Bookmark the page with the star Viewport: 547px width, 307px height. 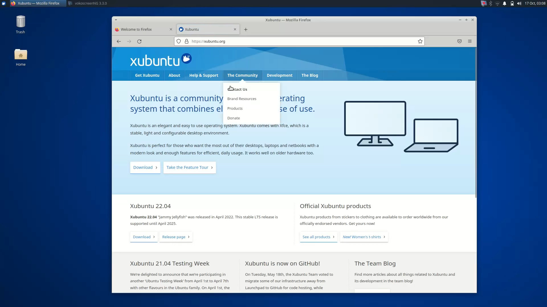(x=420, y=41)
